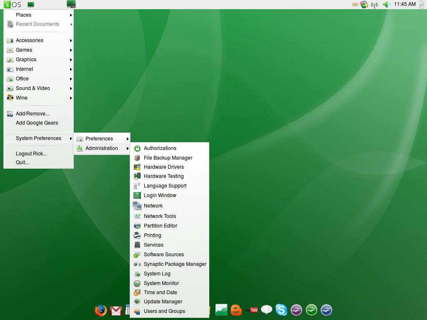Click the 11:45 AM clock
427x320 pixels.
[x=404, y=4]
